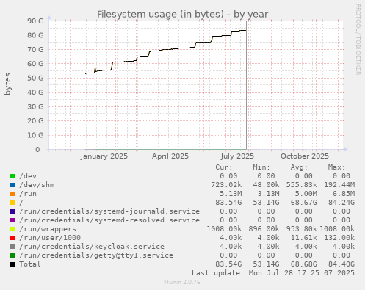This screenshot has height=290, width=365.
Task: Click the 192.44M max value
Action: coord(339,185)
